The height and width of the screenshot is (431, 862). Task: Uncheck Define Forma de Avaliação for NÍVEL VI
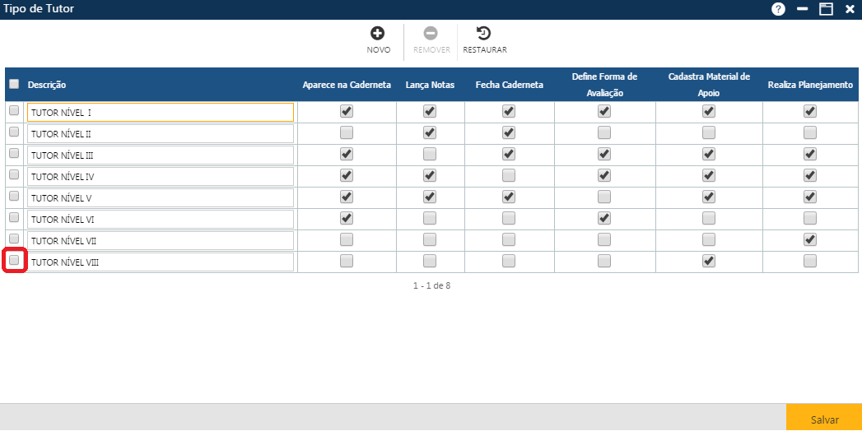604,218
